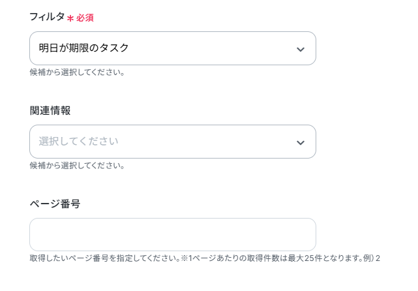
Task: Click the ページ番号 field label
Action: coord(55,204)
